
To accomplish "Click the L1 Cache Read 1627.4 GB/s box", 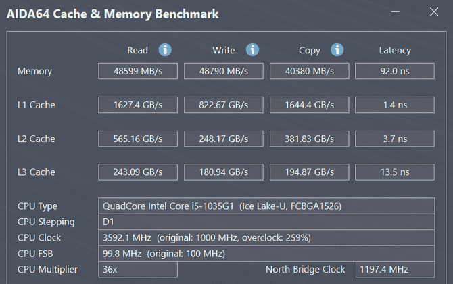I will (138, 105).
